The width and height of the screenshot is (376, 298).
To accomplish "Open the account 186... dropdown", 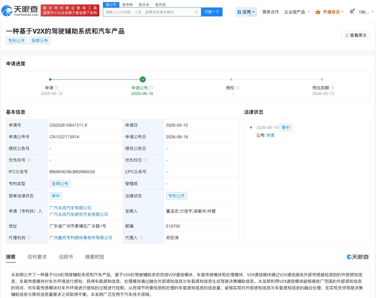I will point(366,12).
